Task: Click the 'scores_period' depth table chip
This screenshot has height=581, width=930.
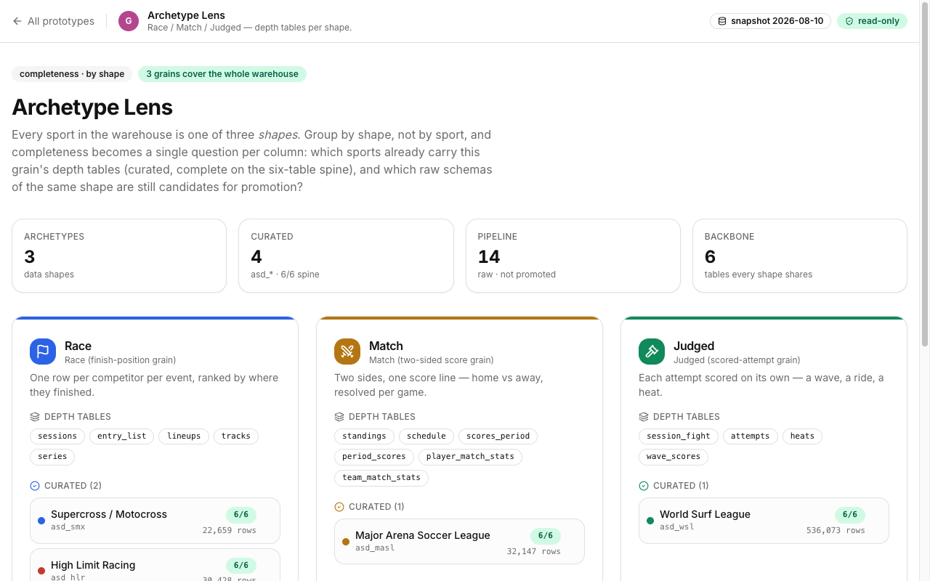Action: 498,436
